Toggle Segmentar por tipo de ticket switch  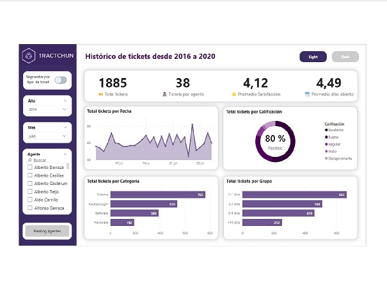click(61, 80)
